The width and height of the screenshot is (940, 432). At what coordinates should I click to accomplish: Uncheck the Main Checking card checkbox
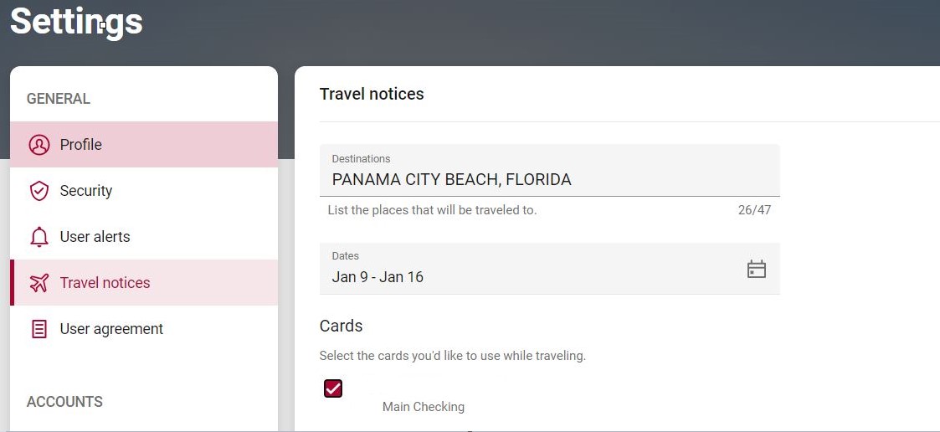tap(333, 388)
